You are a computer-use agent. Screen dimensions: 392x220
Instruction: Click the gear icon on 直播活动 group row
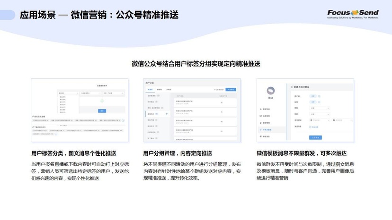pyautogui.click(x=167, y=114)
